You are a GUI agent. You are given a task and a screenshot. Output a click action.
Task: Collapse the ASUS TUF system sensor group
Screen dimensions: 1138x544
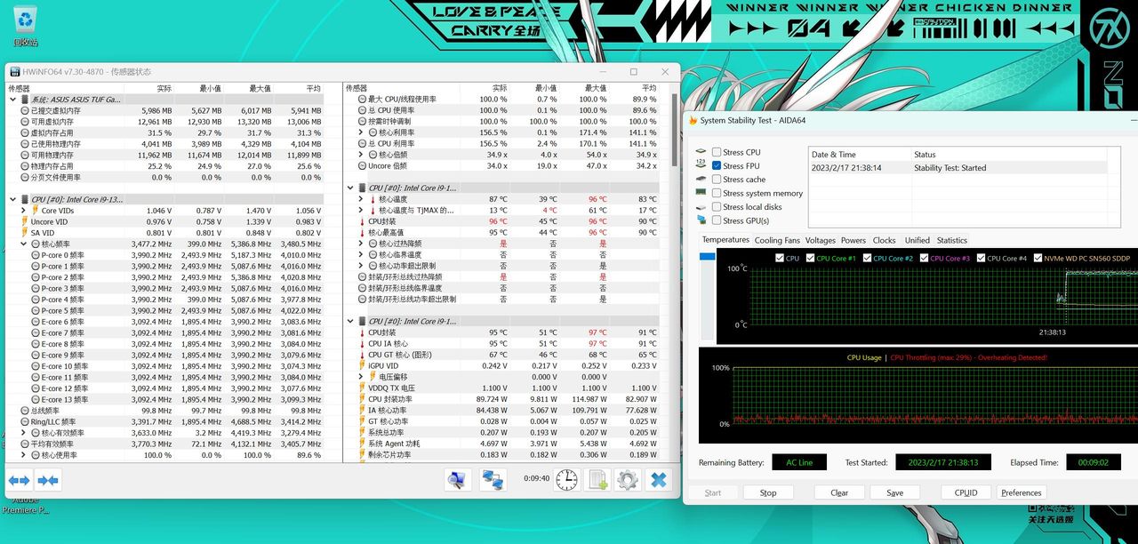(x=12, y=100)
